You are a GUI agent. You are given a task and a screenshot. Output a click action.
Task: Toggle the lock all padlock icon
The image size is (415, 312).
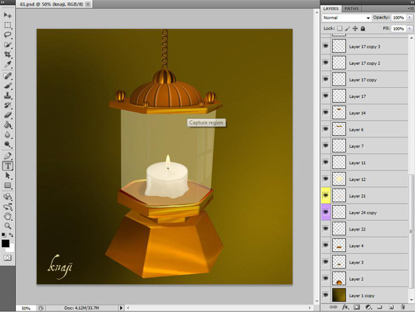(362, 28)
